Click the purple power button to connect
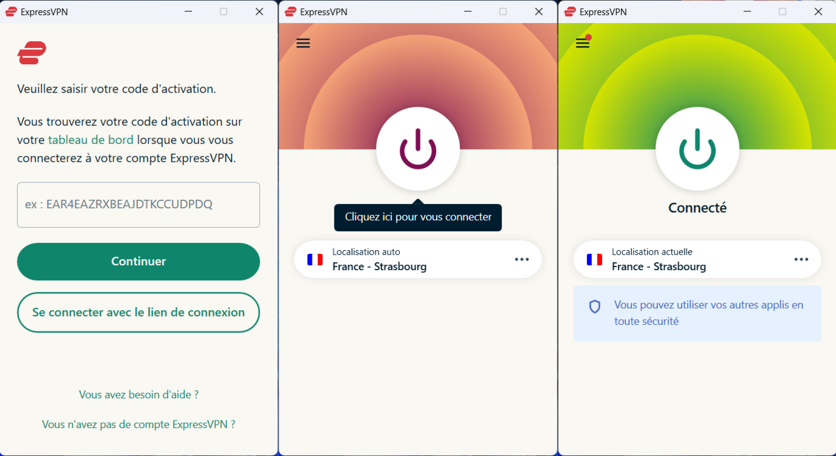 pos(417,149)
